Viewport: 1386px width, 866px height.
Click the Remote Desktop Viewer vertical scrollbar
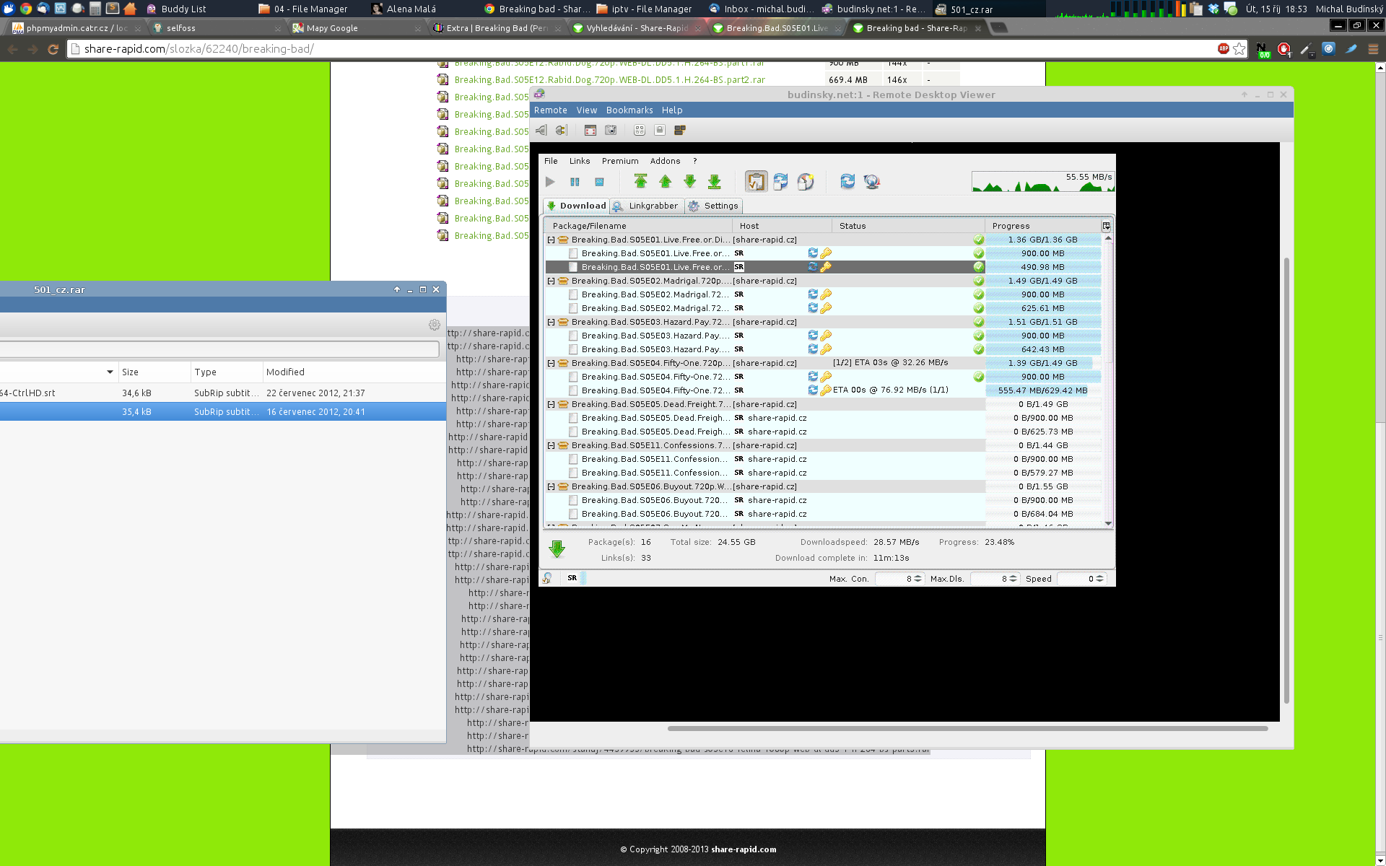[x=1286, y=480]
